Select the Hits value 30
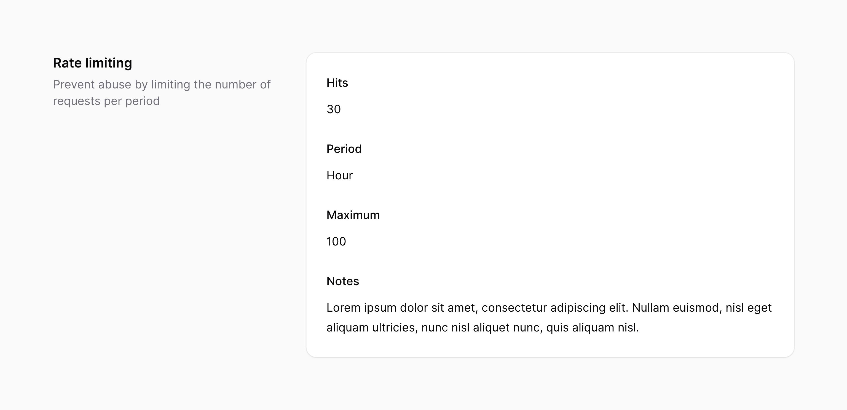The image size is (847, 410). 333,109
